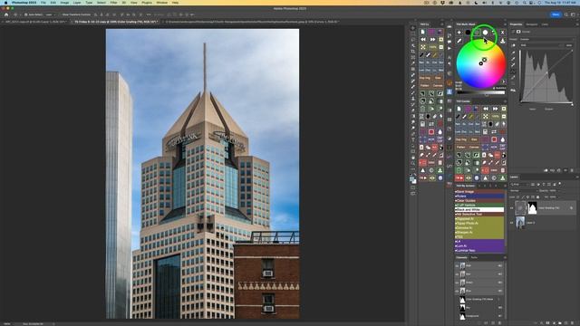Click the document icon in TK Combo panel
Image resolution: width=580 pixels, height=326 pixels.
pyautogui.click(x=459, y=109)
